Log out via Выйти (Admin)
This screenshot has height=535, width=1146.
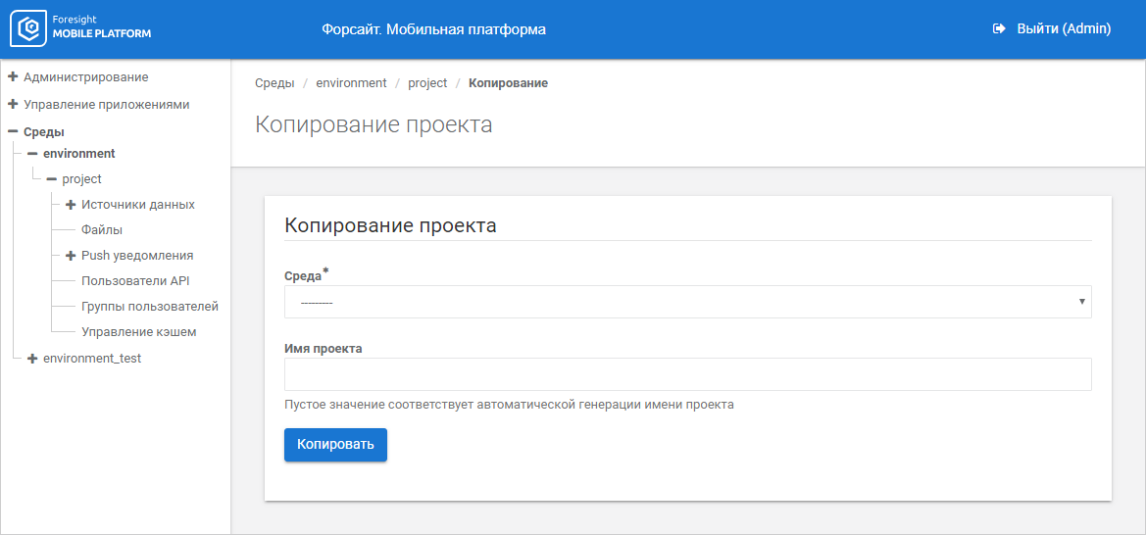tap(1063, 29)
